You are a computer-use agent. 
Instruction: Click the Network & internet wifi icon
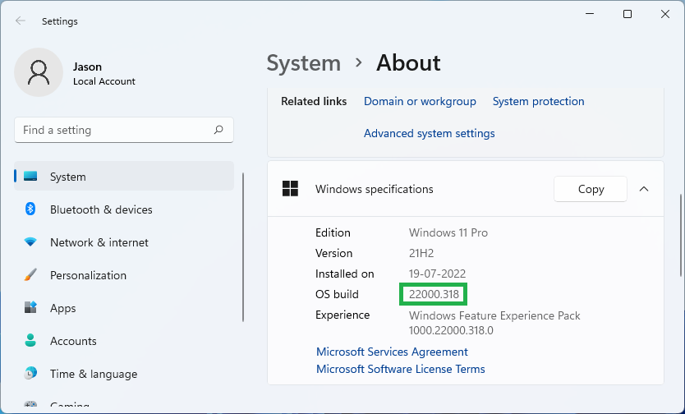(30, 242)
